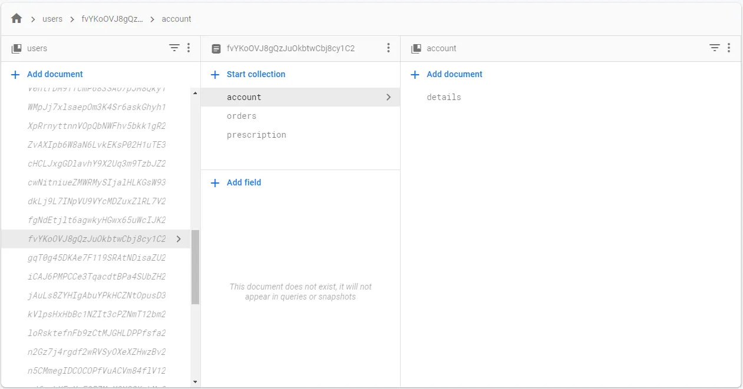743x389 pixels.
Task: Open account collection three-dot menu
Action: click(729, 48)
